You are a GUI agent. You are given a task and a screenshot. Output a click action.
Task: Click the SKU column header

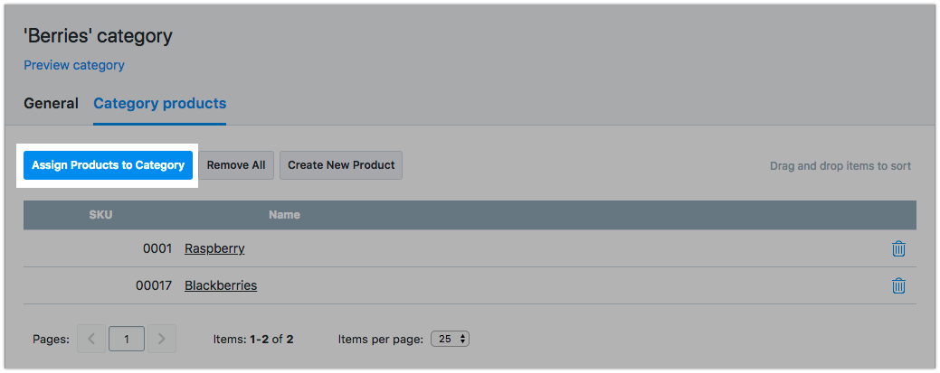pos(100,215)
